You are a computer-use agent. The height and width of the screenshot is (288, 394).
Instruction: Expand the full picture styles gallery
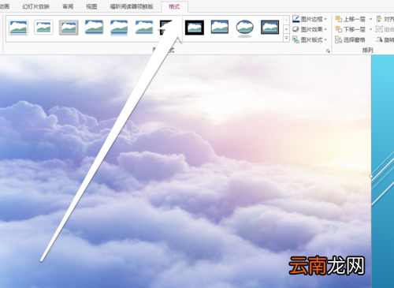286,39
